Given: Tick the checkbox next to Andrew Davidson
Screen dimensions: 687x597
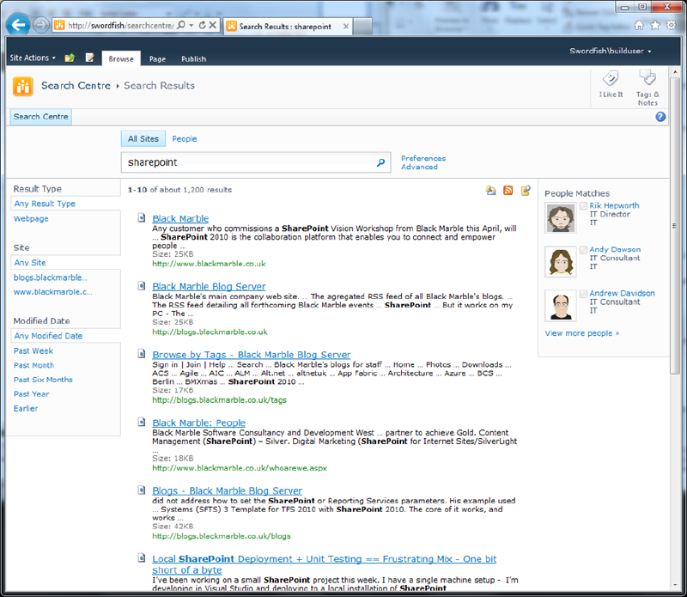Looking at the screenshot, I should pyautogui.click(x=583, y=294).
